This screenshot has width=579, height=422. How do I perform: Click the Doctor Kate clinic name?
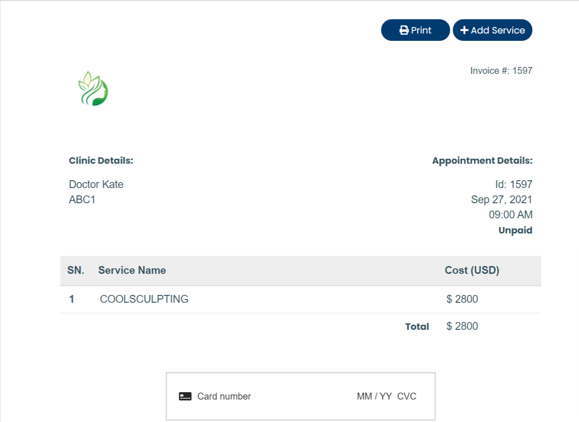tap(96, 184)
